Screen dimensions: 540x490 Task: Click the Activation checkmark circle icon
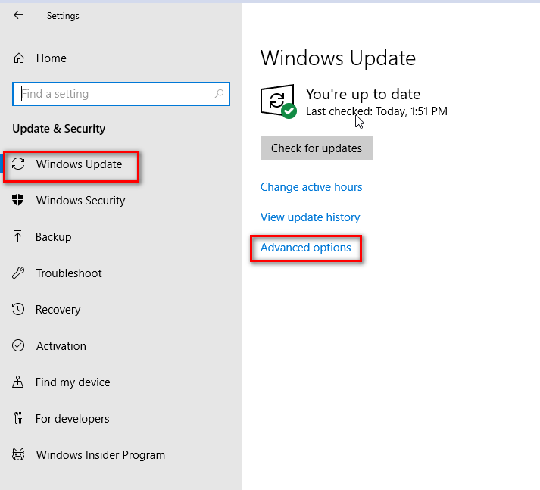tap(18, 345)
